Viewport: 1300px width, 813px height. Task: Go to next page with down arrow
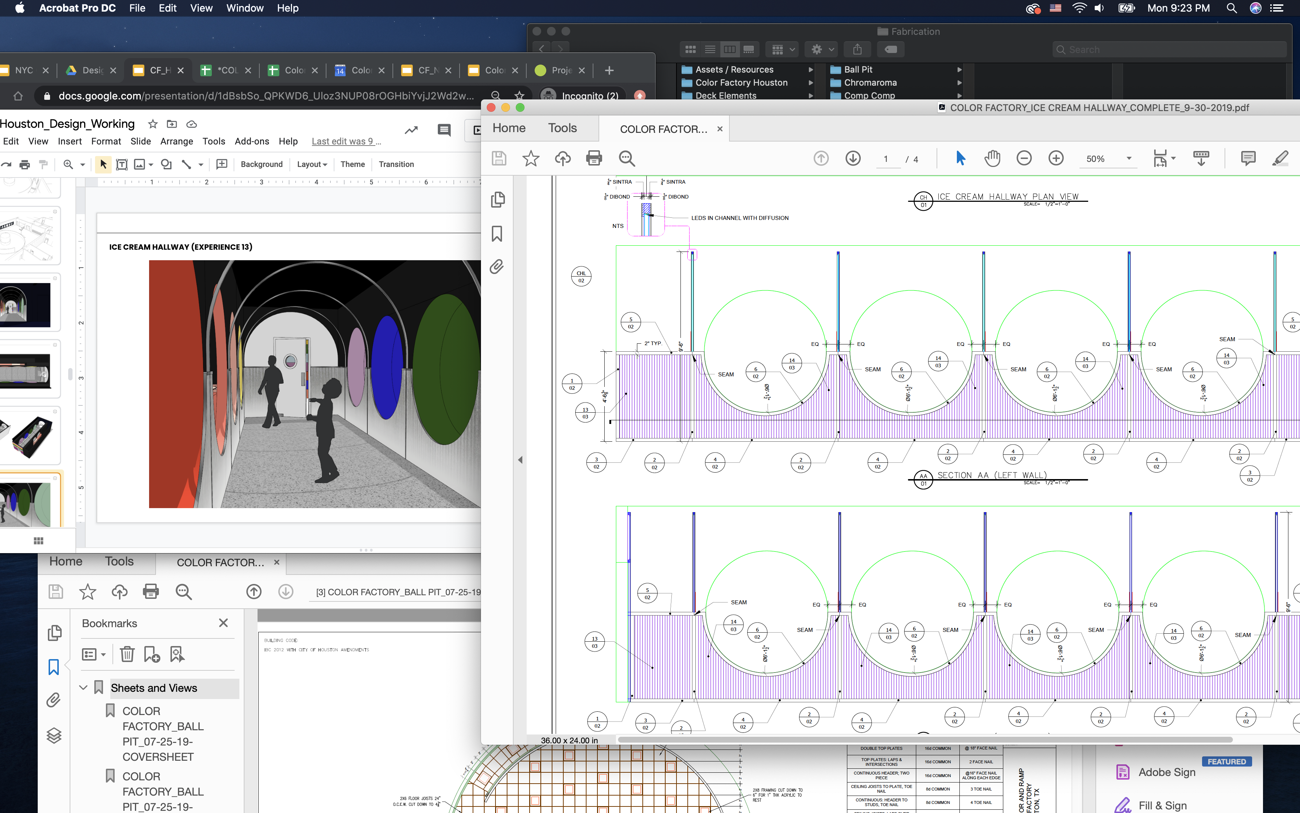click(852, 159)
